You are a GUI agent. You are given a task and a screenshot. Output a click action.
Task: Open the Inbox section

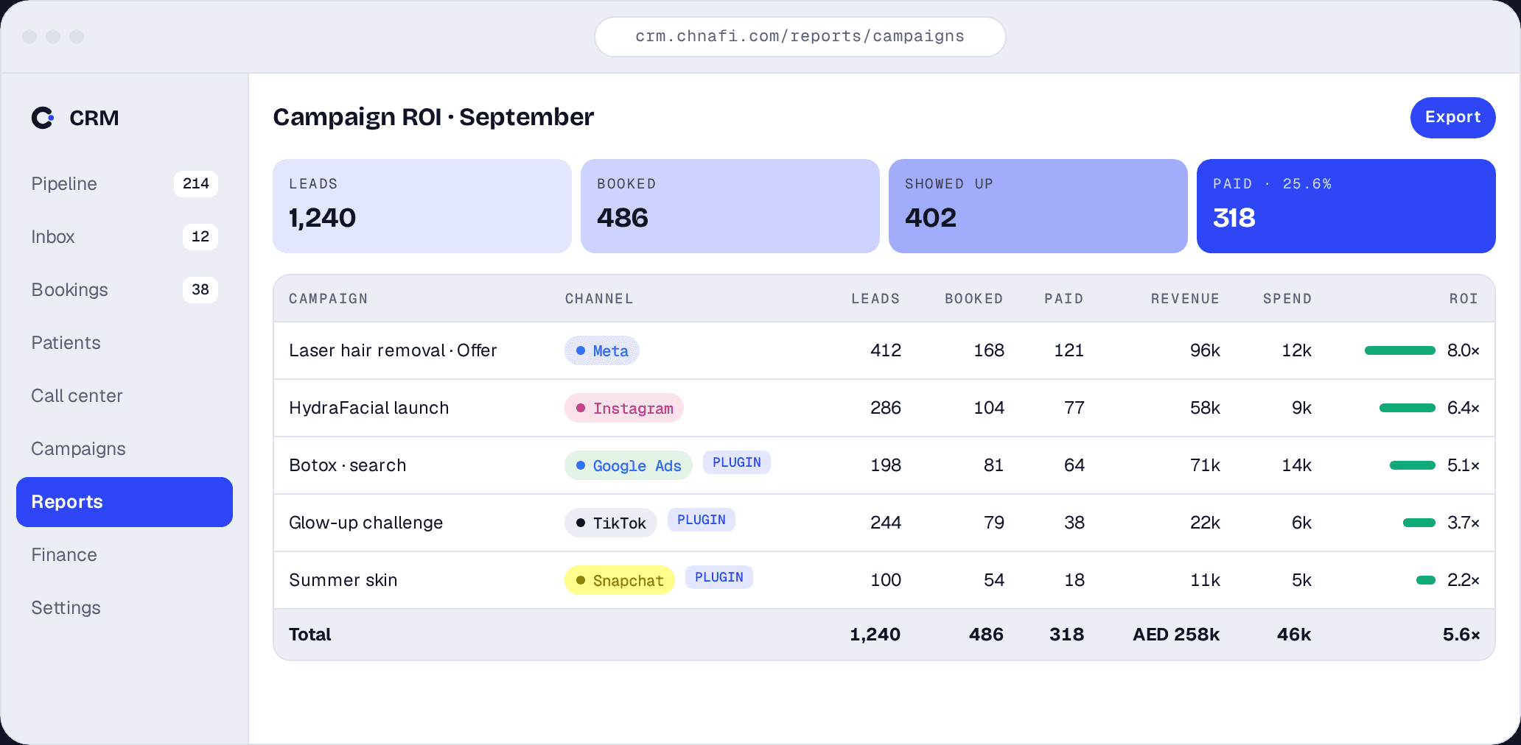coord(124,237)
